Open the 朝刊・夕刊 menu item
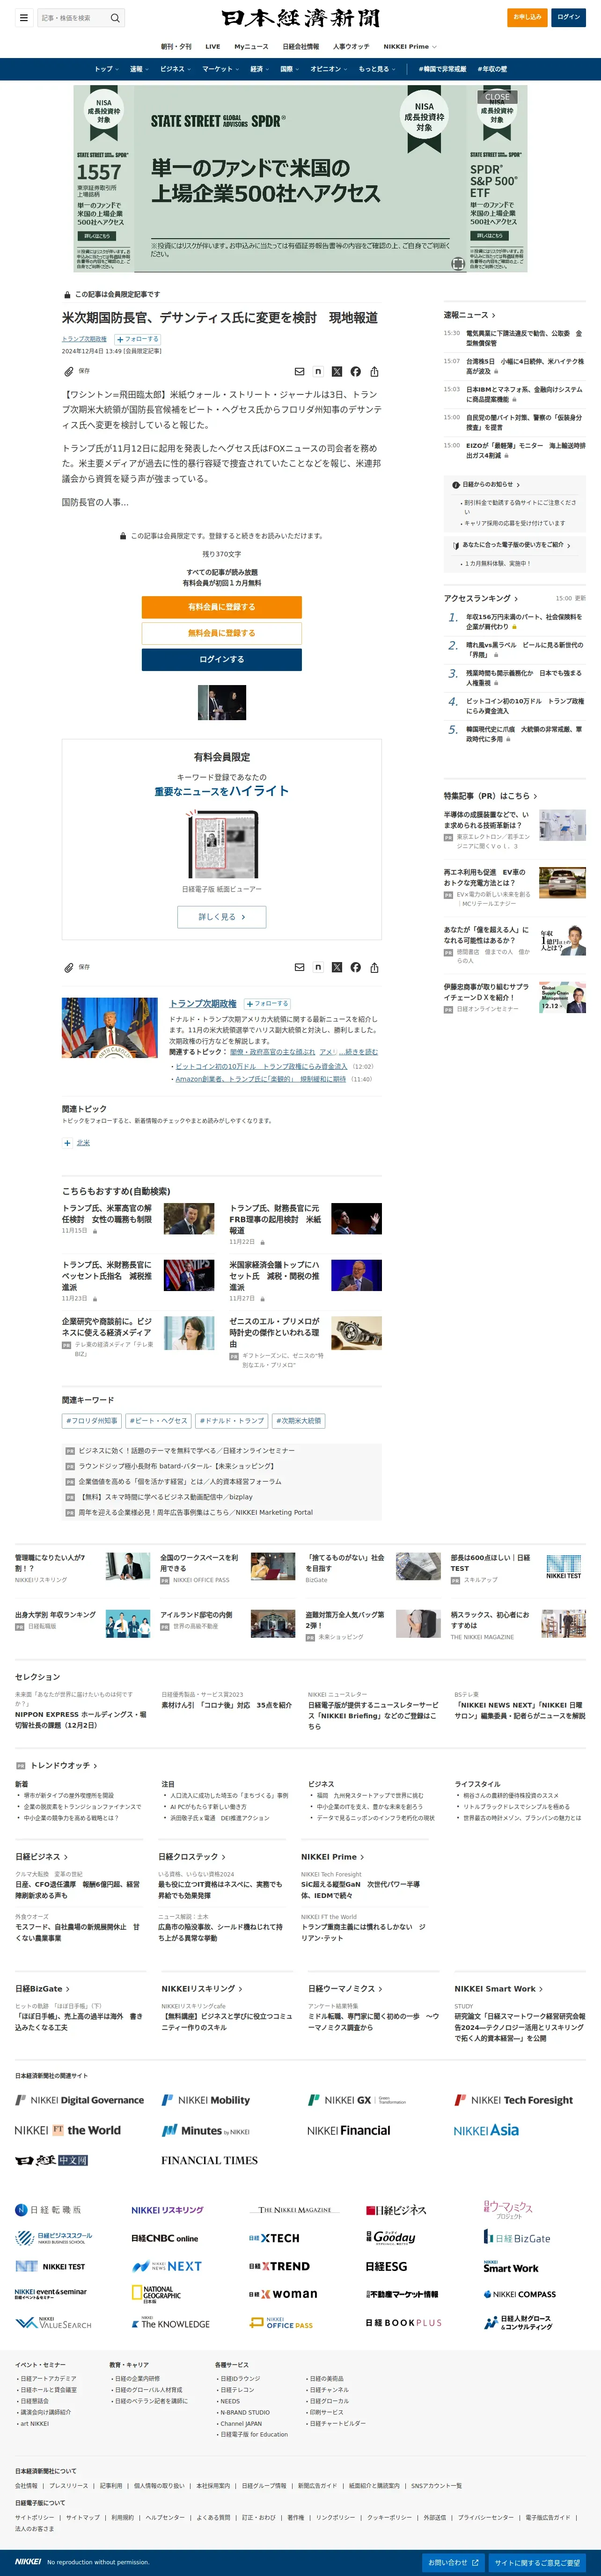601x2576 pixels. click(x=176, y=46)
